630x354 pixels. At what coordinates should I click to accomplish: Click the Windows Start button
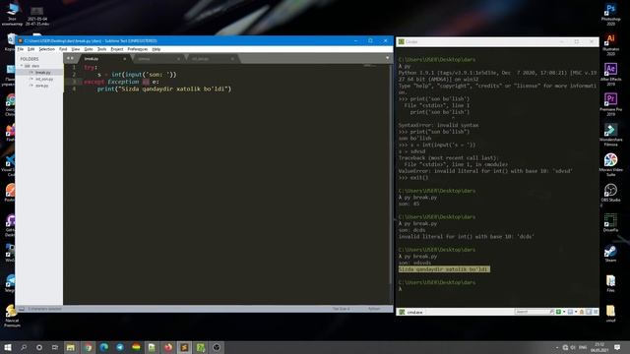(x=8, y=347)
